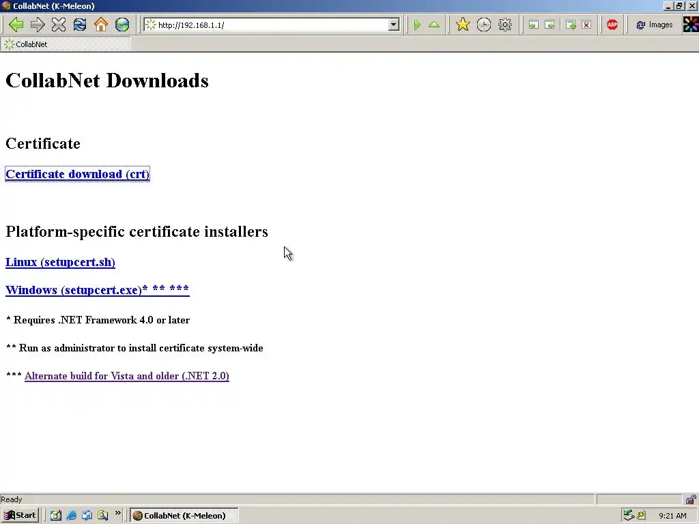699x524 pixels.
Task: Switch to previous tab icon
Action: [x=533, y=25]
